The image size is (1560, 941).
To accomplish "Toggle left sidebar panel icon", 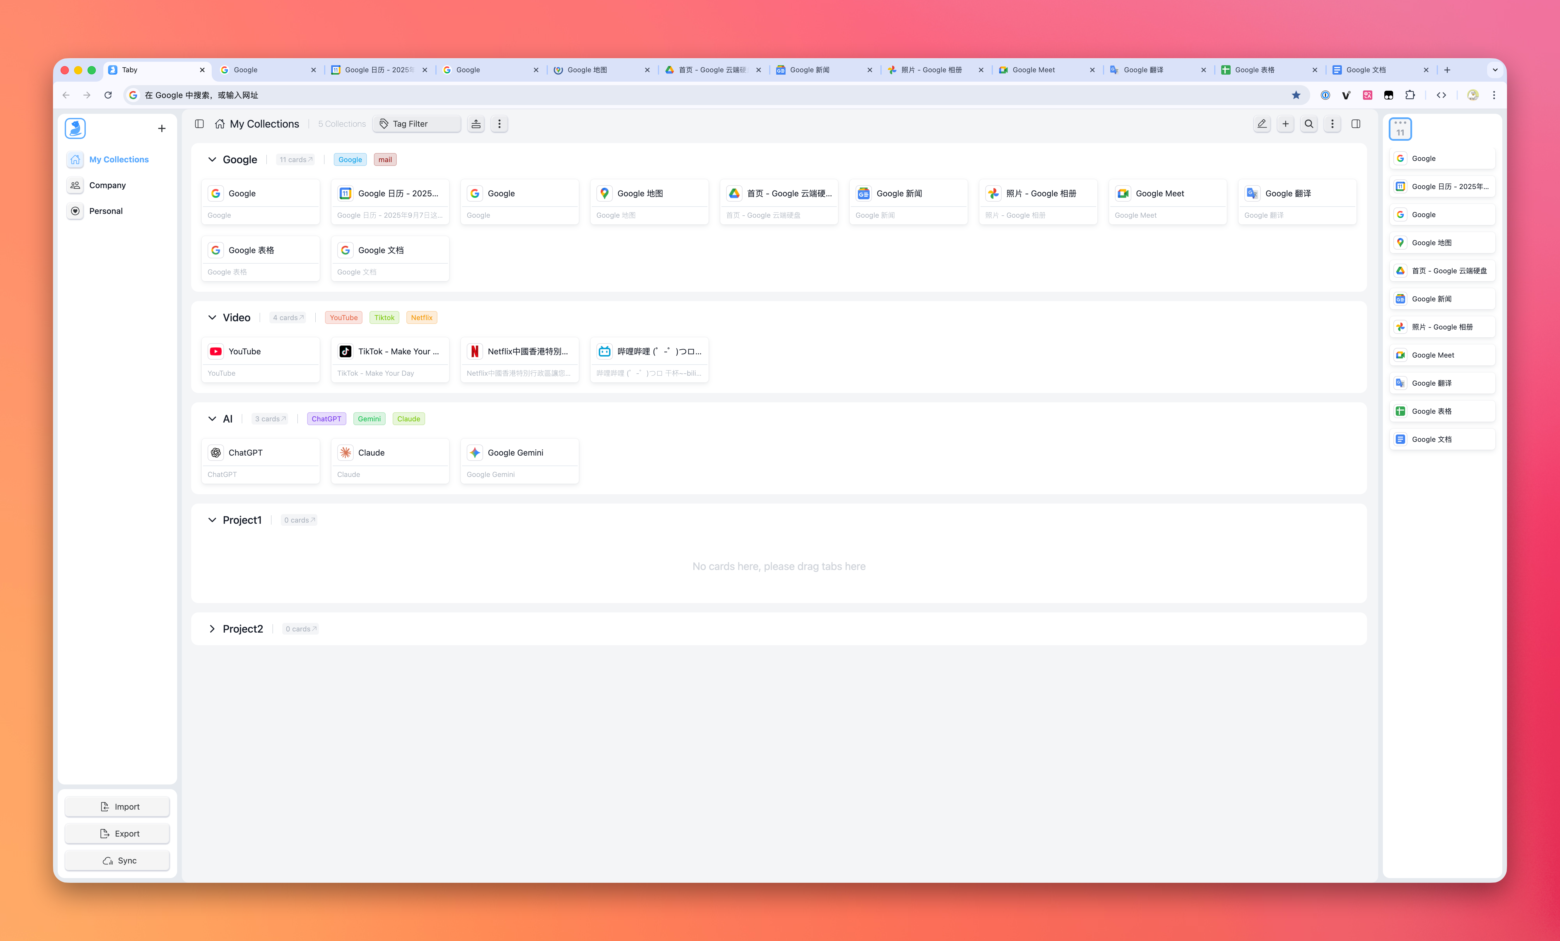I will (x=199, y=124).
